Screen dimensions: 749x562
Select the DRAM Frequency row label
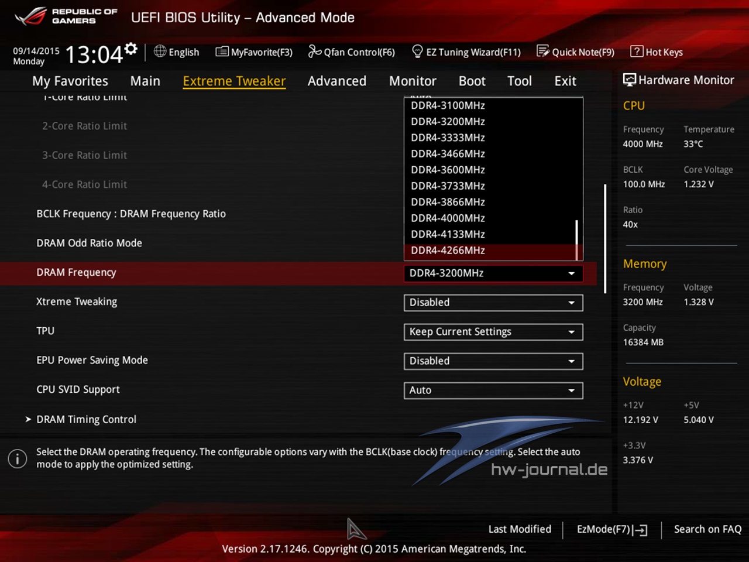76,272
